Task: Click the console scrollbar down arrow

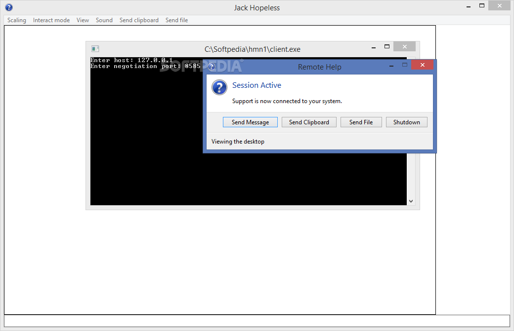Action: click(x=411, y=201)
